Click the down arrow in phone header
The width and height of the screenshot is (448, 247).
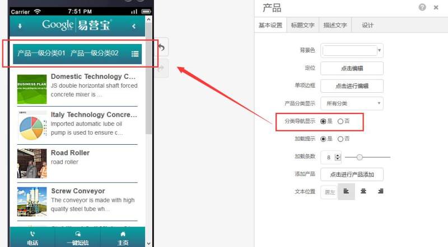click(20, 26)
